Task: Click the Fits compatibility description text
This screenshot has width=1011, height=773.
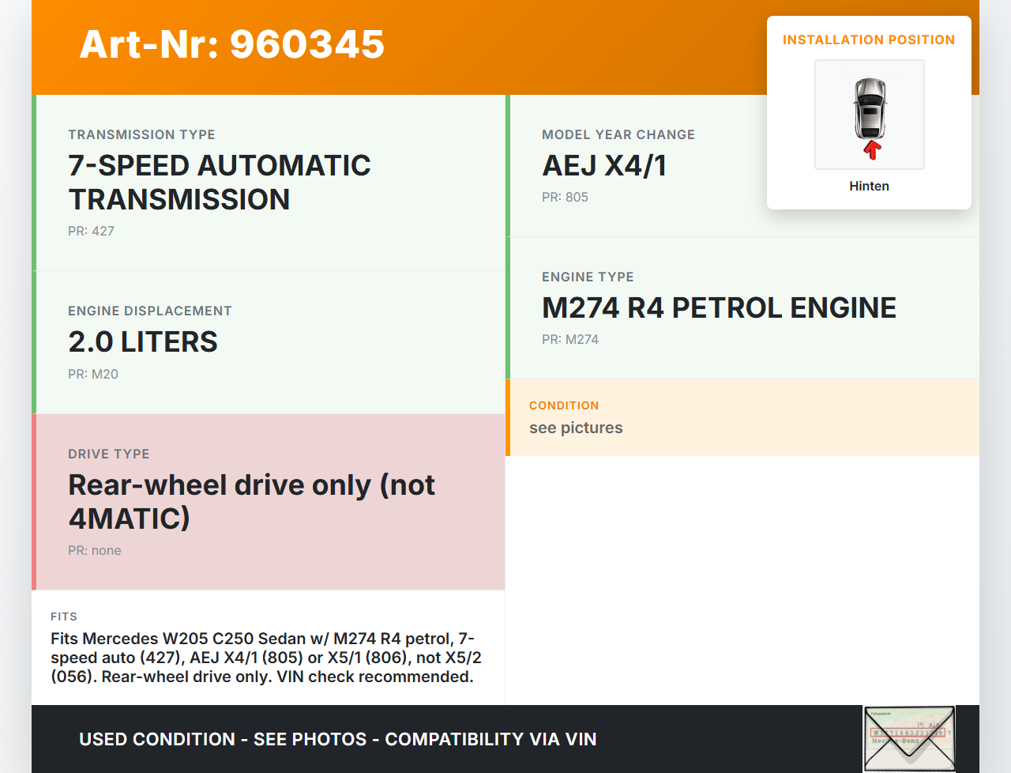Action: 265,658
